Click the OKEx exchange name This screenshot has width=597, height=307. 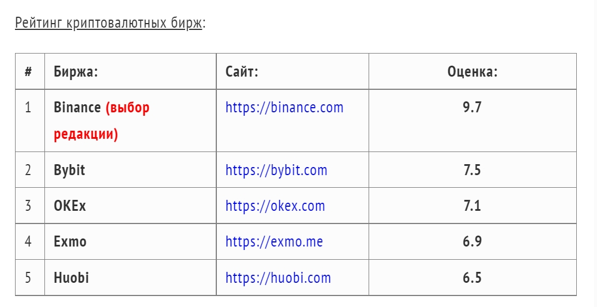coord(70,206)
